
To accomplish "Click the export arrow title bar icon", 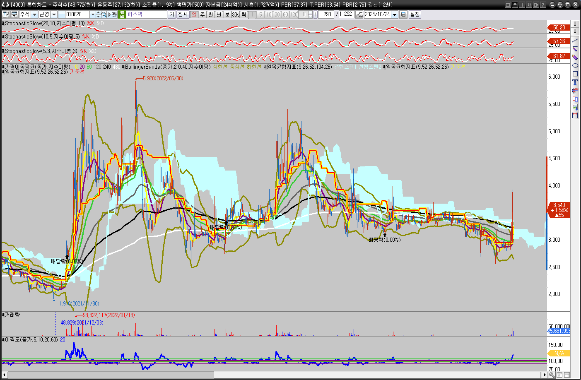I will click(536, 5).
